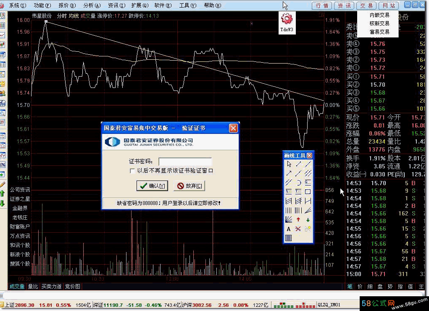This screenshot has width=429, height=311.
Task: Open 新浪个股 link
Action: coord(20,255)
